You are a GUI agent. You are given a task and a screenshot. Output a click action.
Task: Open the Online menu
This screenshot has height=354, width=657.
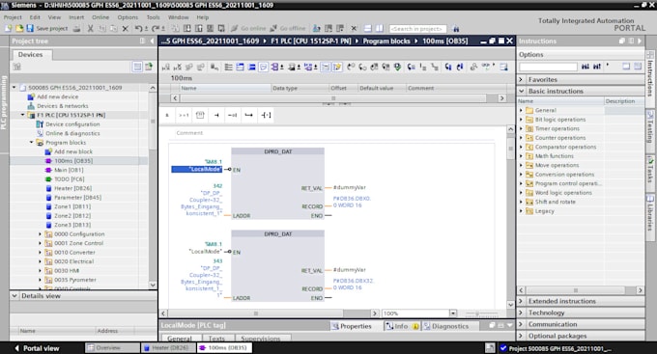[100, 17]
